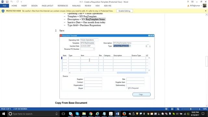Click Enable Editing button

click(x=124, y=11)
